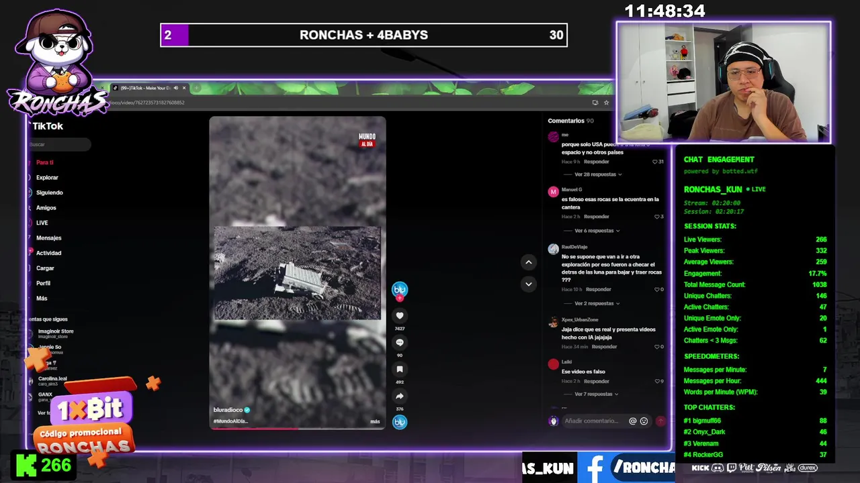Viewport: 860px width, 483px height.
Task: Open comments via the speech bubble icon
Action: tap(400, 343)
